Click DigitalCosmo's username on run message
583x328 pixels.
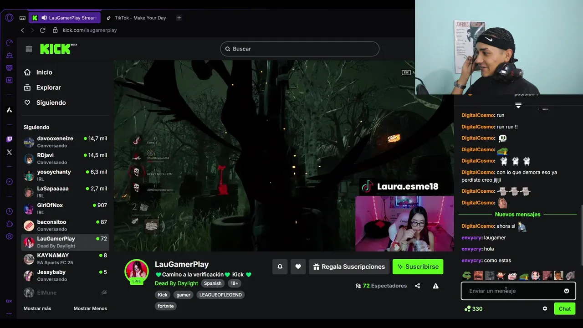tap(478, 115)
